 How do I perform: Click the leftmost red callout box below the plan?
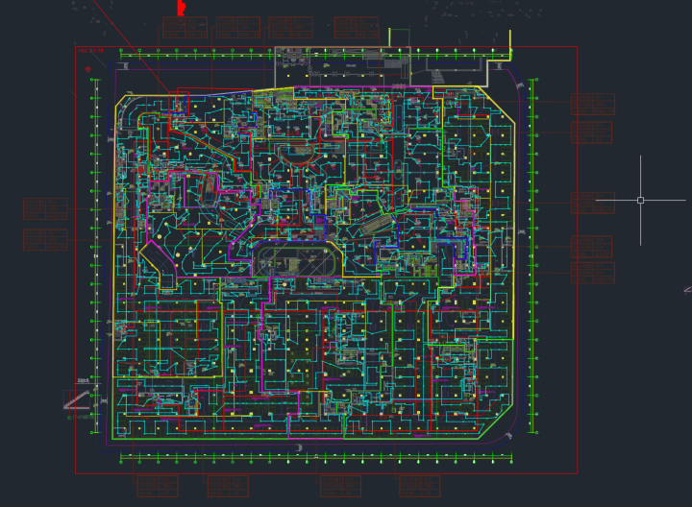(157, 485)
